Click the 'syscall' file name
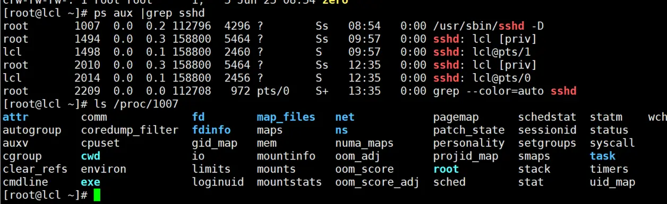The width and height of the screenshot is (667, 204). (612, 143)
